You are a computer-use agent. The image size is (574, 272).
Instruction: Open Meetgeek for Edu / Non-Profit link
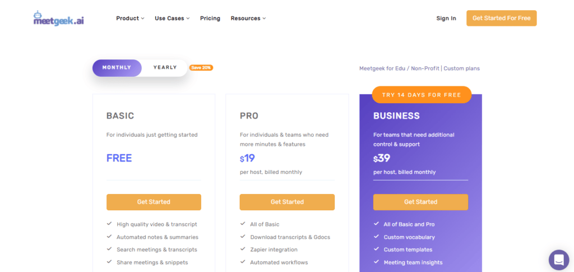click(399, 68)
